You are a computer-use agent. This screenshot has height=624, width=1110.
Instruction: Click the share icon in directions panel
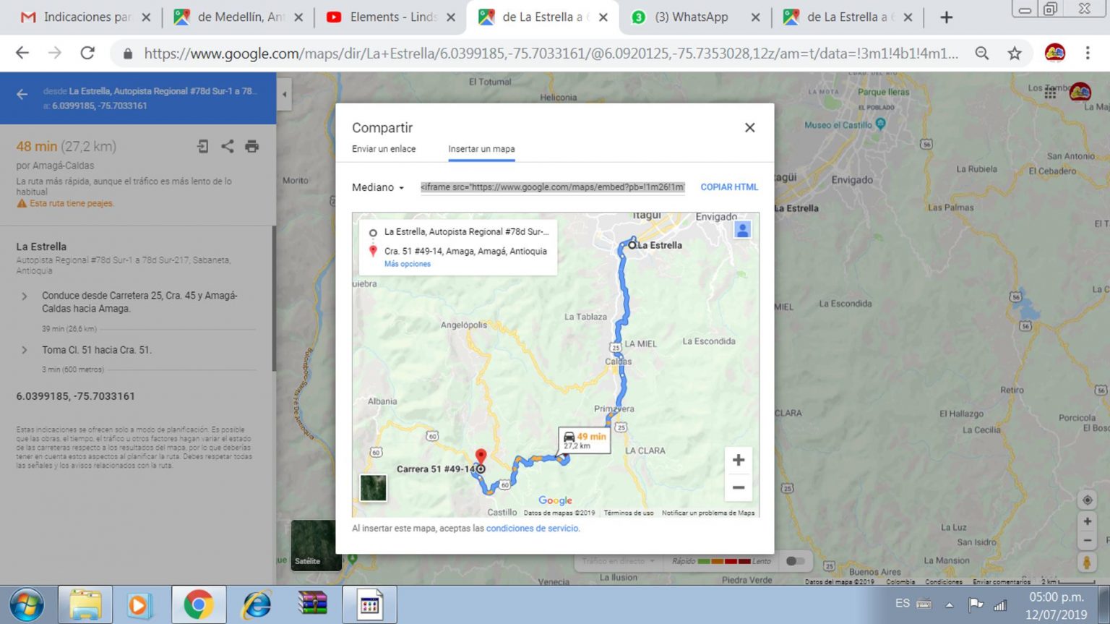pyautogui.click(x=227, y=146)
